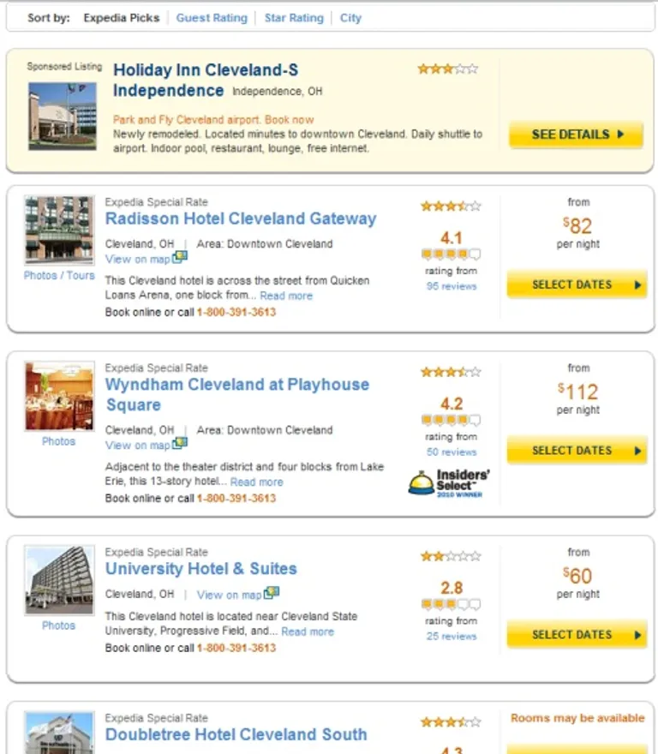Sort results by Guest Rating
This screenshot has height=754, width=658.
point(212,18)
